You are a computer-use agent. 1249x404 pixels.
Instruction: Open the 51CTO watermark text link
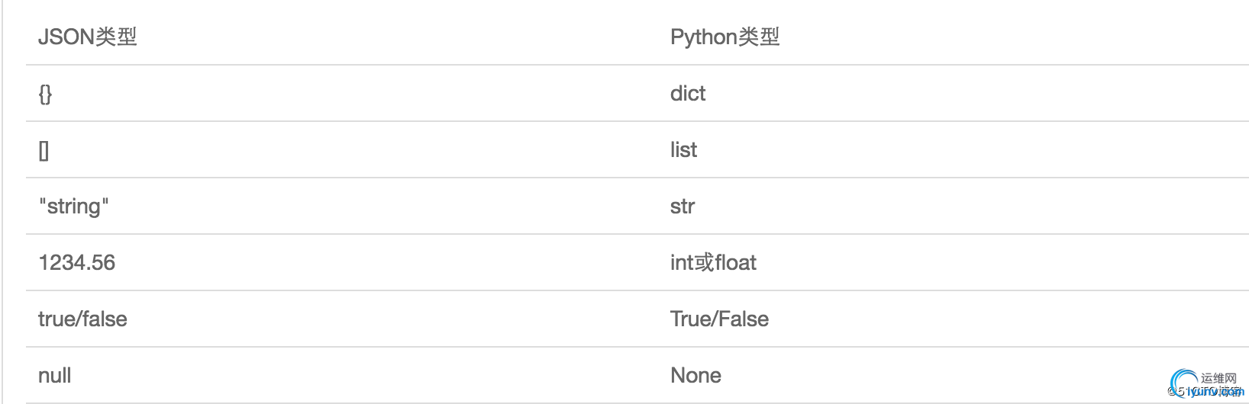pos(1205,392)
